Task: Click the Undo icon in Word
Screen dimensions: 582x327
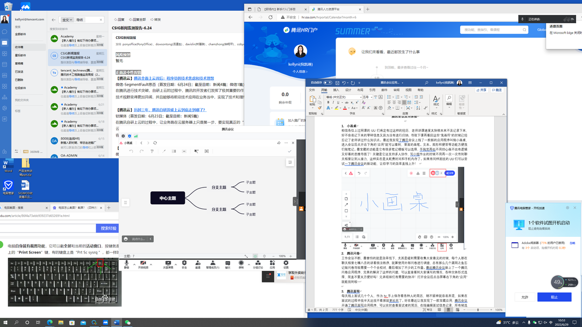Action: [344, 83]
